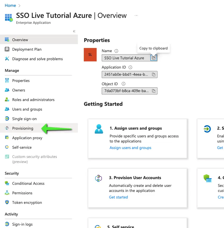
Task: Click the Sign-in logs icon
Action: [x=7, y=224]
